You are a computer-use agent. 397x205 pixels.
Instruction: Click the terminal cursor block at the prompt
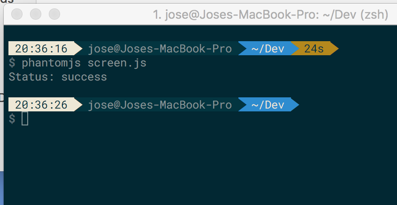[x=25, y=119]
